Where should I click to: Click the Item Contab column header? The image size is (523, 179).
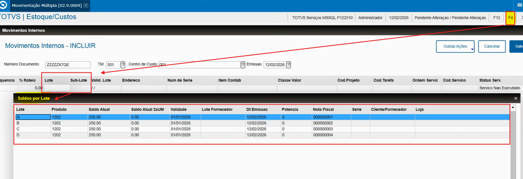click(x=229, y=80)
